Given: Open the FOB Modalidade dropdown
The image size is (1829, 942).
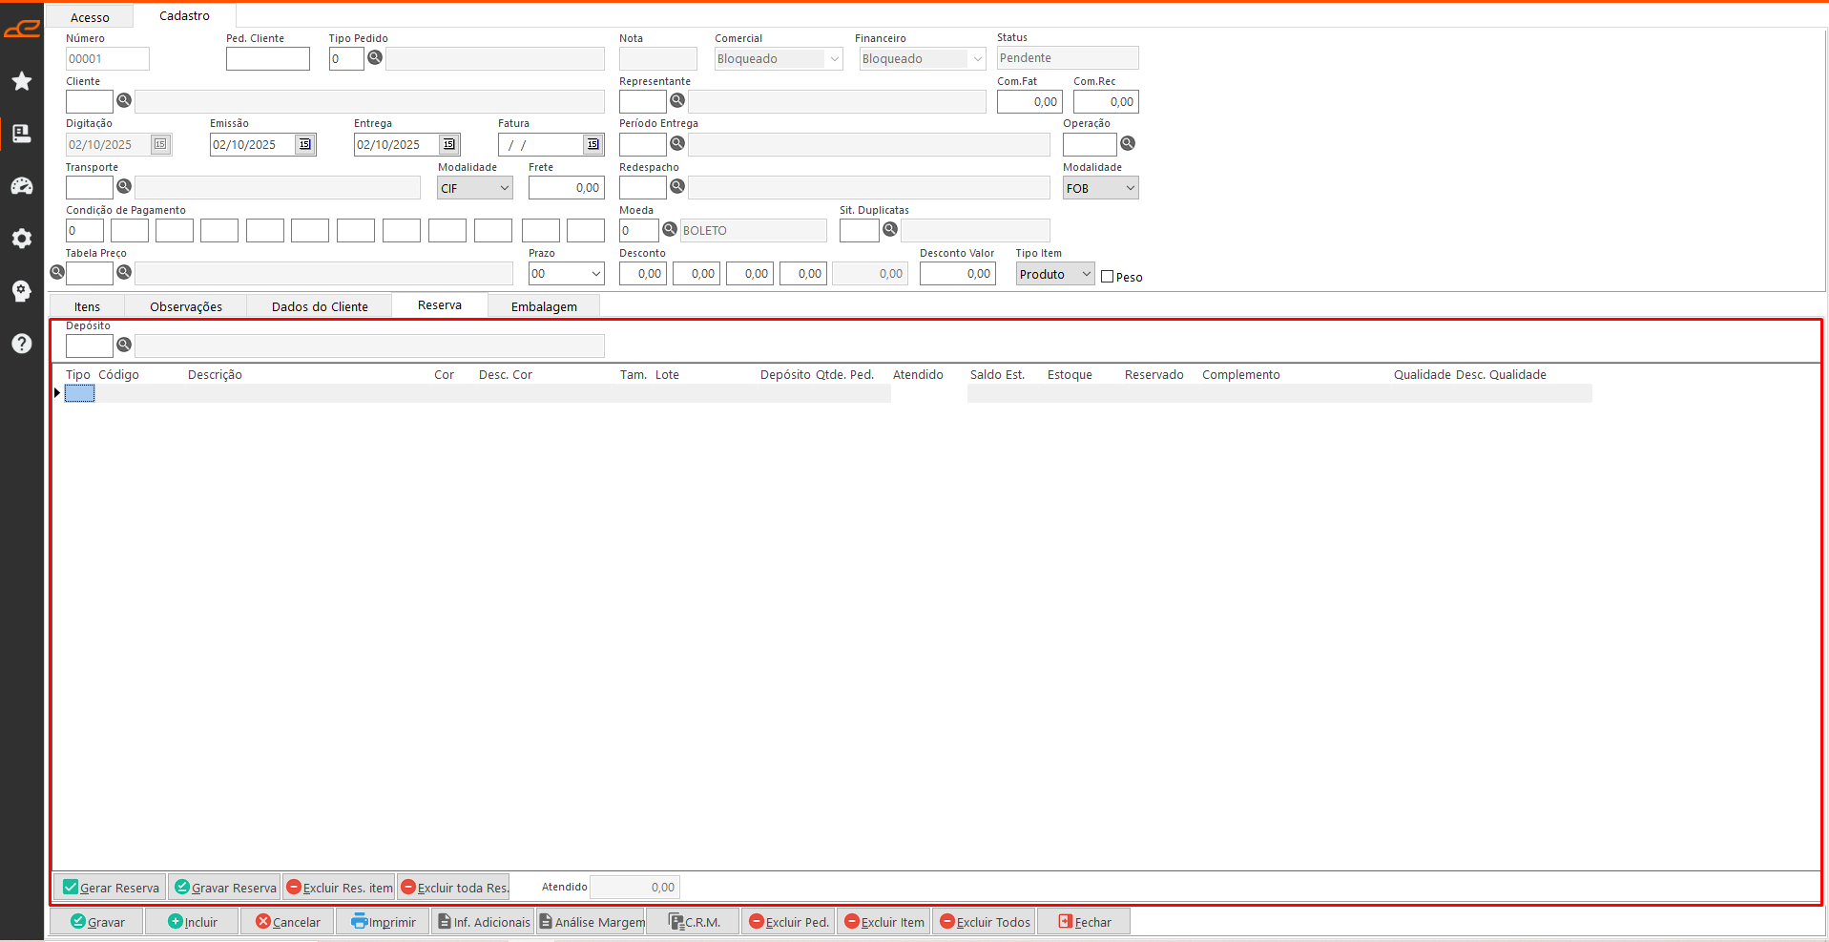Looking at the screenshot, I should 1130,188.
